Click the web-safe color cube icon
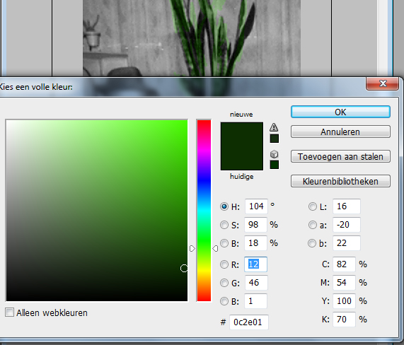Image resolution: width=404 pixels, height=345 pixels. coord(274,154)
